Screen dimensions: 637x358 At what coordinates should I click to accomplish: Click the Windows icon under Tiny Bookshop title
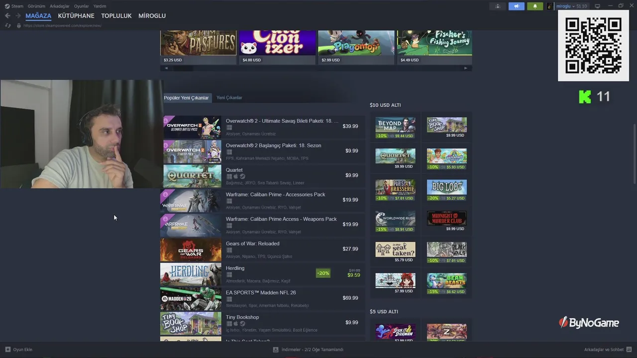pos(229,324)
